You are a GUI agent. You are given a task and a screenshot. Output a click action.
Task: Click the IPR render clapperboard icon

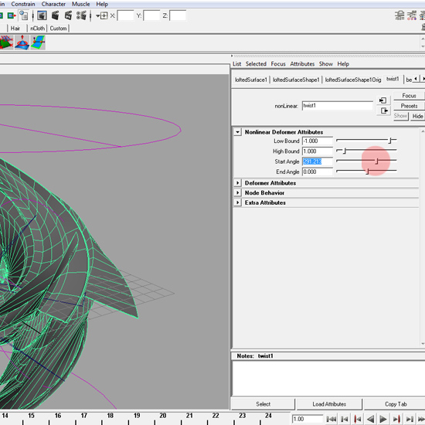pos(68,15)
